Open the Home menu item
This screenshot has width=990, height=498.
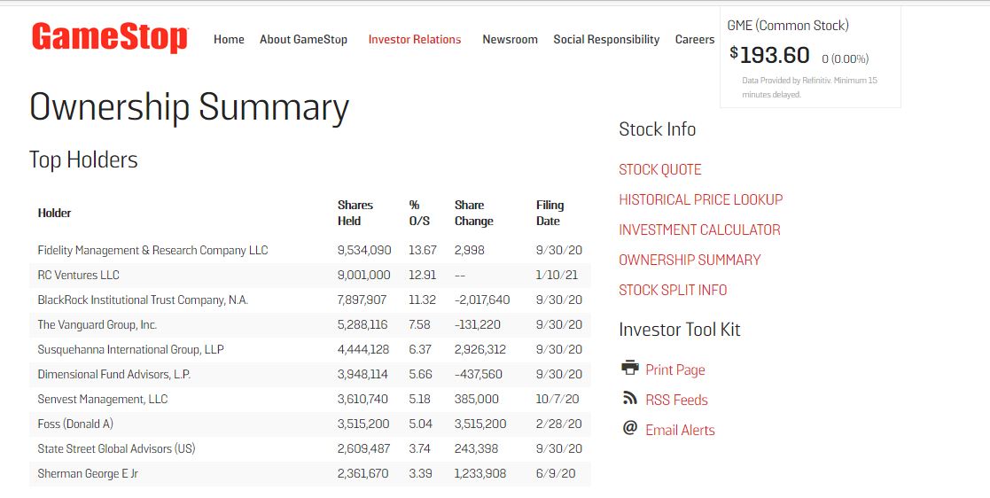coord(229,39)
